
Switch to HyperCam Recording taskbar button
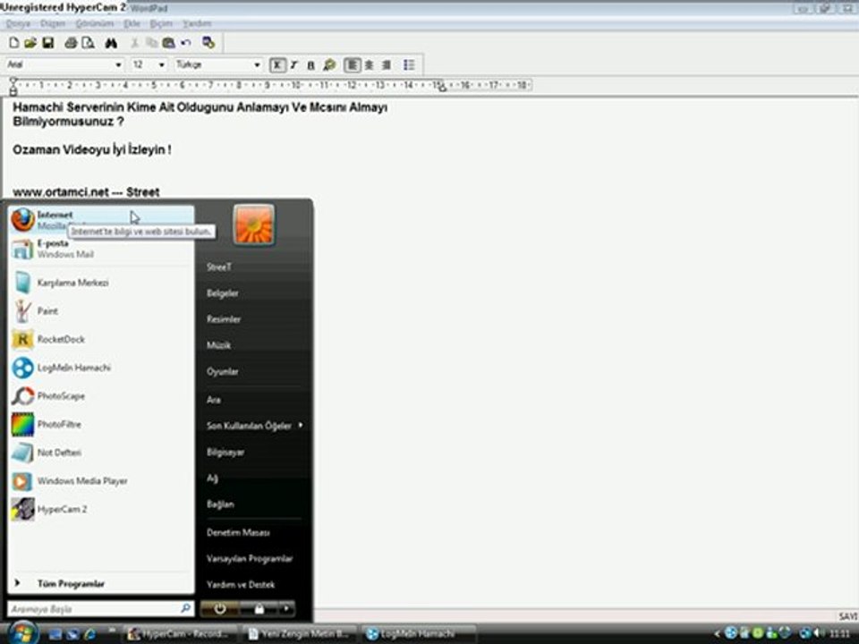click(179, 633)
